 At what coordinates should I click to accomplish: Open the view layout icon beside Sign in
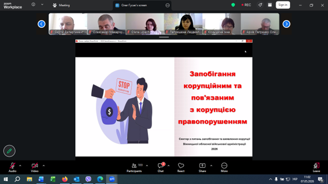pyautogui.click(x=270, y=5)
